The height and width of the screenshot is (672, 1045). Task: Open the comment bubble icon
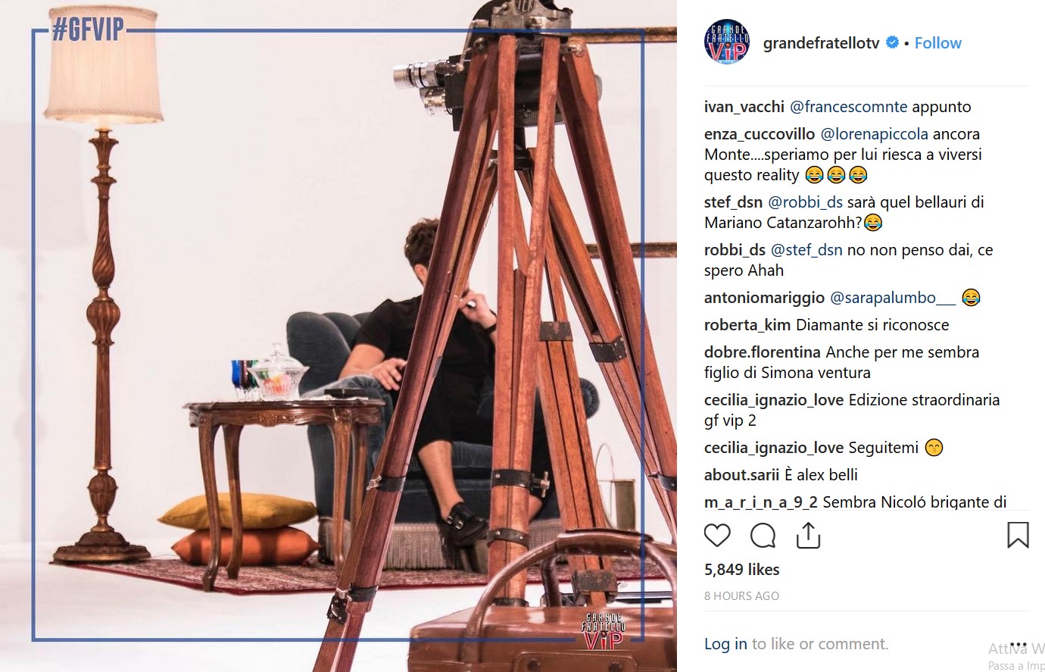click(x=763, y=536)
